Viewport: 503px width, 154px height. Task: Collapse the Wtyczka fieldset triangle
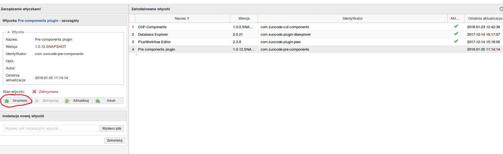coord(9,32)
